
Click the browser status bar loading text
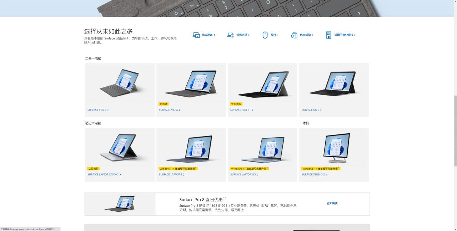28,229
